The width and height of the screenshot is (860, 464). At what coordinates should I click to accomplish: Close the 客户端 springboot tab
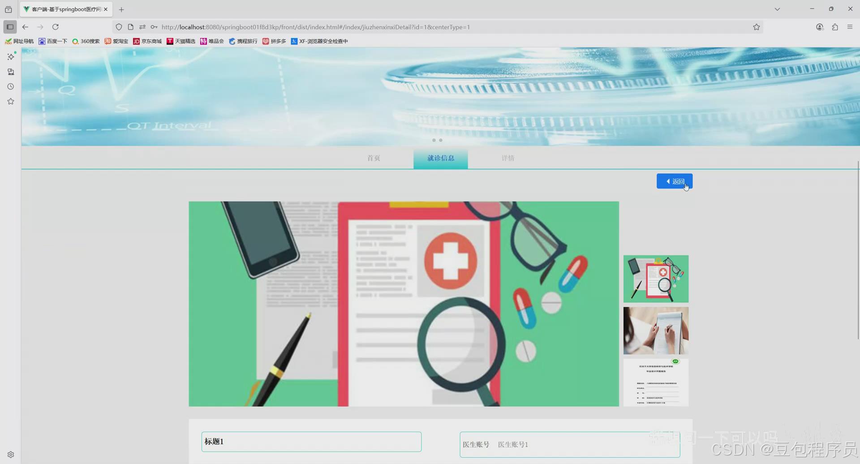pos(106,9)
